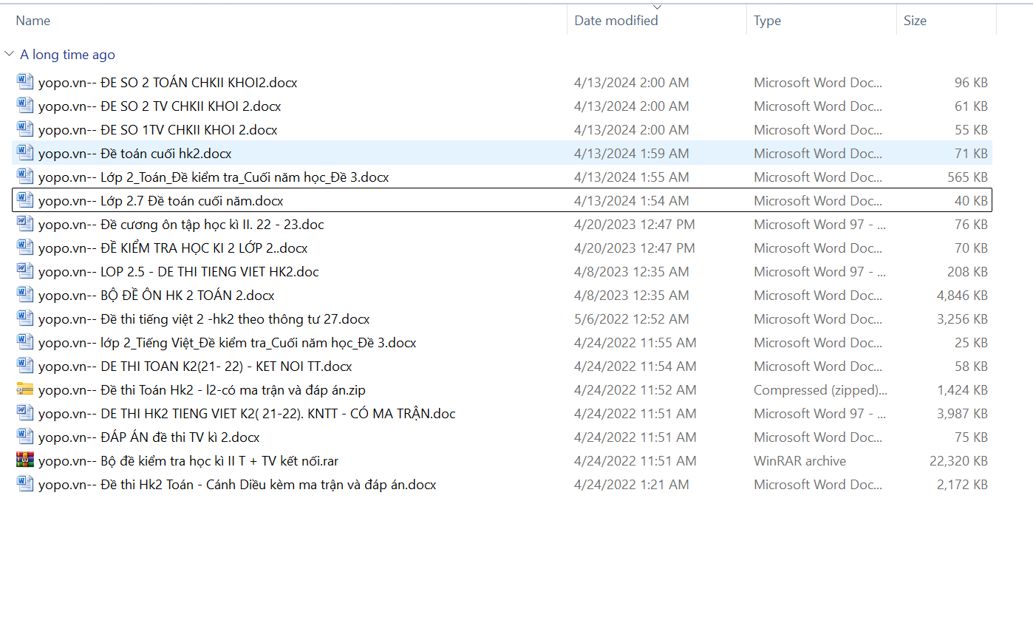Viewport: 1033px width, 617px height.
Task: Select DE THI TOAN K2(21- 22) - KET NOI TT.docx
Action: coord(195,367)
